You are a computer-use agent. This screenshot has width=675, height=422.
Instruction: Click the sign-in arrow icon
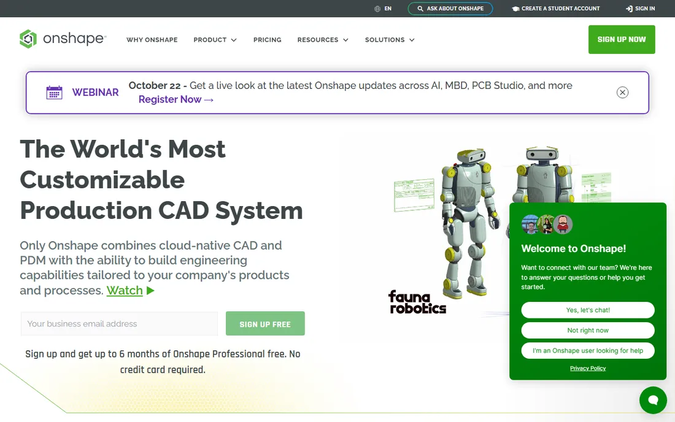[x=629, y=9]
